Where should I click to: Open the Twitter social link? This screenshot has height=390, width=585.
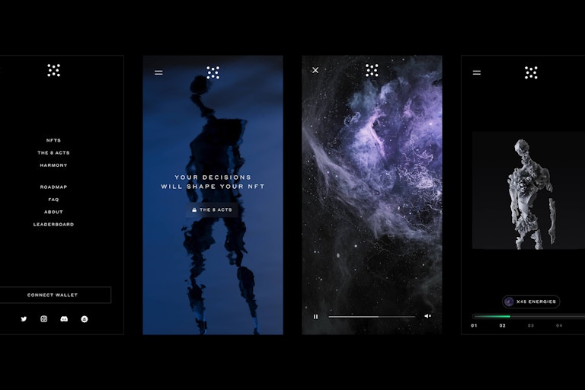tap(24, 319)
